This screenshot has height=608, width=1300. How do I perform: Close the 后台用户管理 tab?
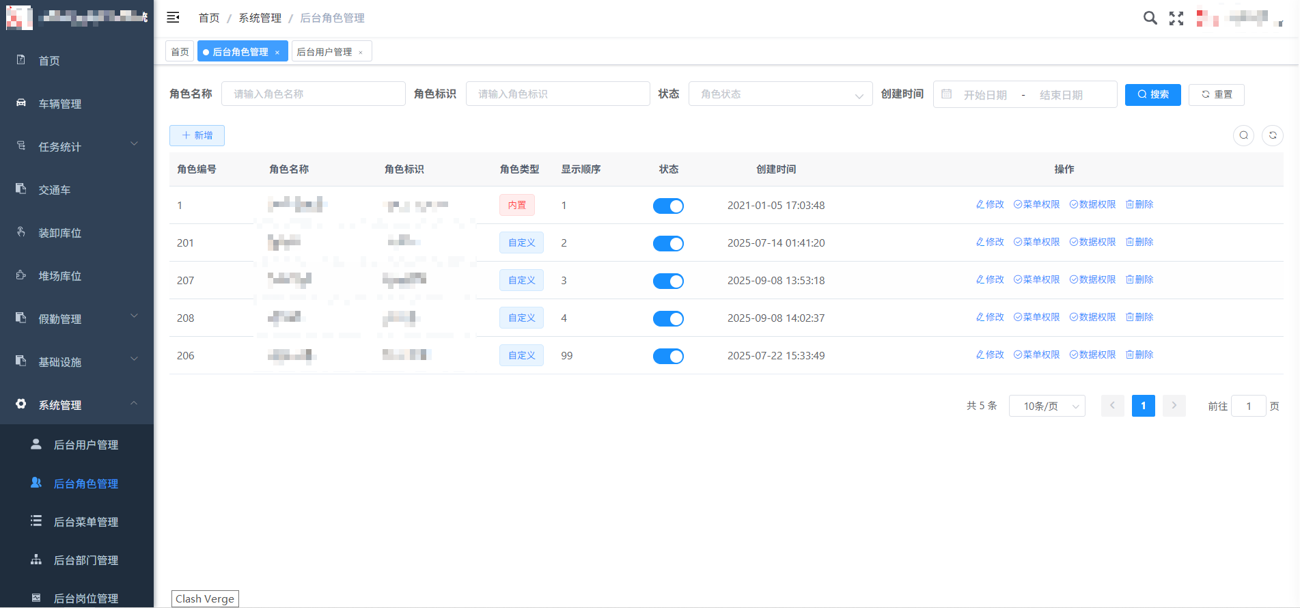pyautogui.click(x=361, y=53)
